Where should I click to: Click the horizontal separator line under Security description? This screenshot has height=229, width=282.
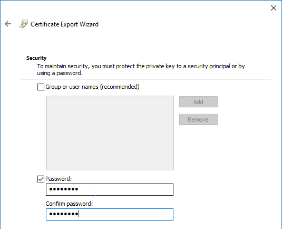click(145, 79)
